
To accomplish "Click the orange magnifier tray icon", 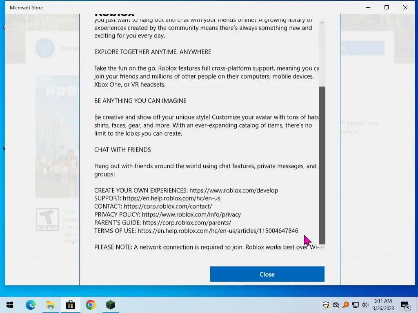I will (x=346, y=305).
